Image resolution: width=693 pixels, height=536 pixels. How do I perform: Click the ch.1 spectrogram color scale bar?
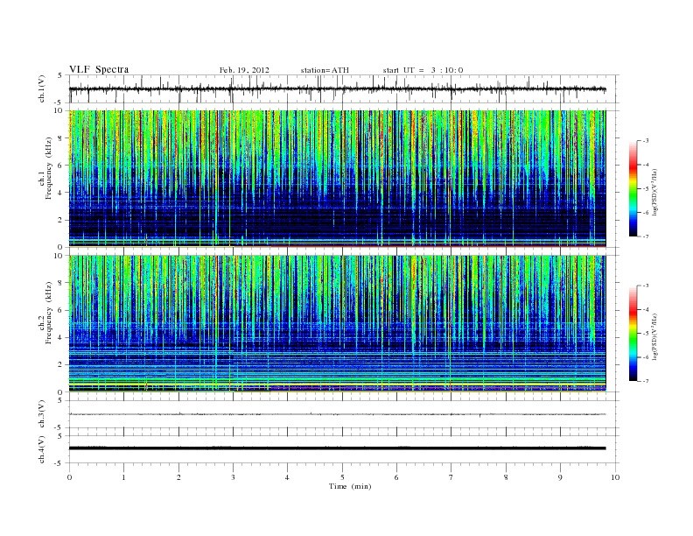tap(633, 188)
